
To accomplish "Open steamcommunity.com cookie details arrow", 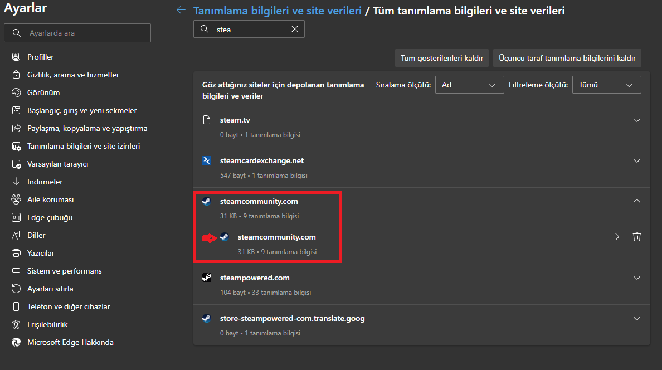I will point(617,237).
